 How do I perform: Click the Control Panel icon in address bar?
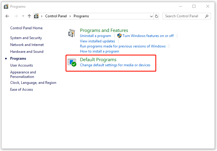[37, 16]
